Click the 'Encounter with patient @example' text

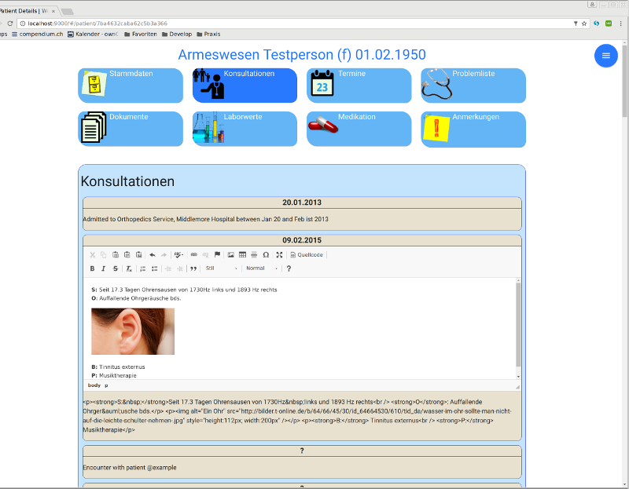click(x=130, y=467)
